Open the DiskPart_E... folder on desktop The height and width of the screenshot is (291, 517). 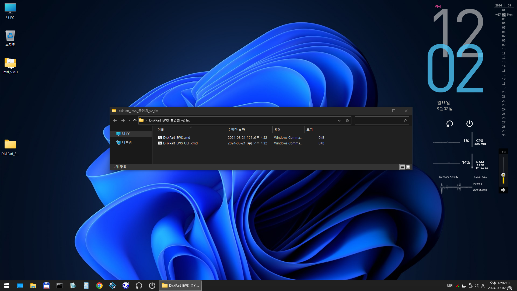(10, 147)
